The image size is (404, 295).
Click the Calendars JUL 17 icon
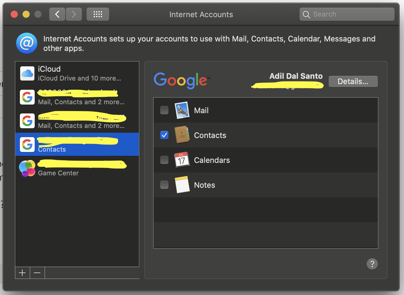point(182,160)
